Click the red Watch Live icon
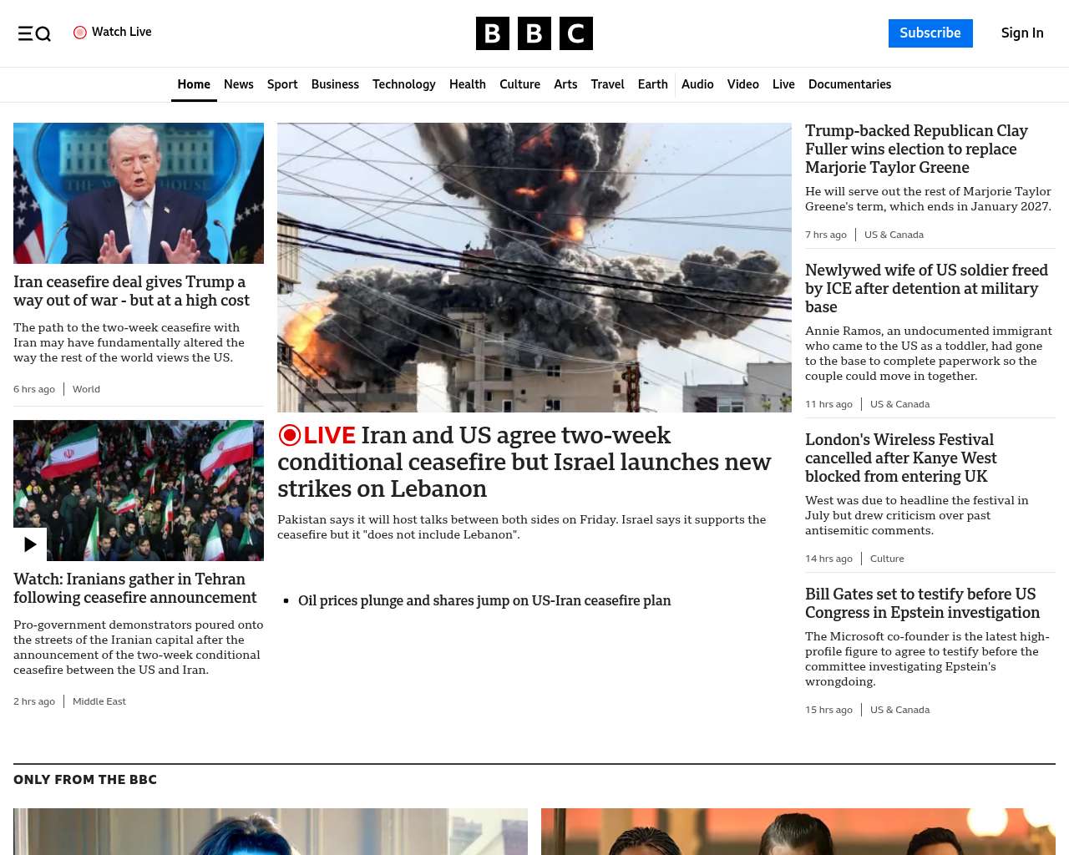The width and height of the screenshot is (1069, 855). coord(80,33)
